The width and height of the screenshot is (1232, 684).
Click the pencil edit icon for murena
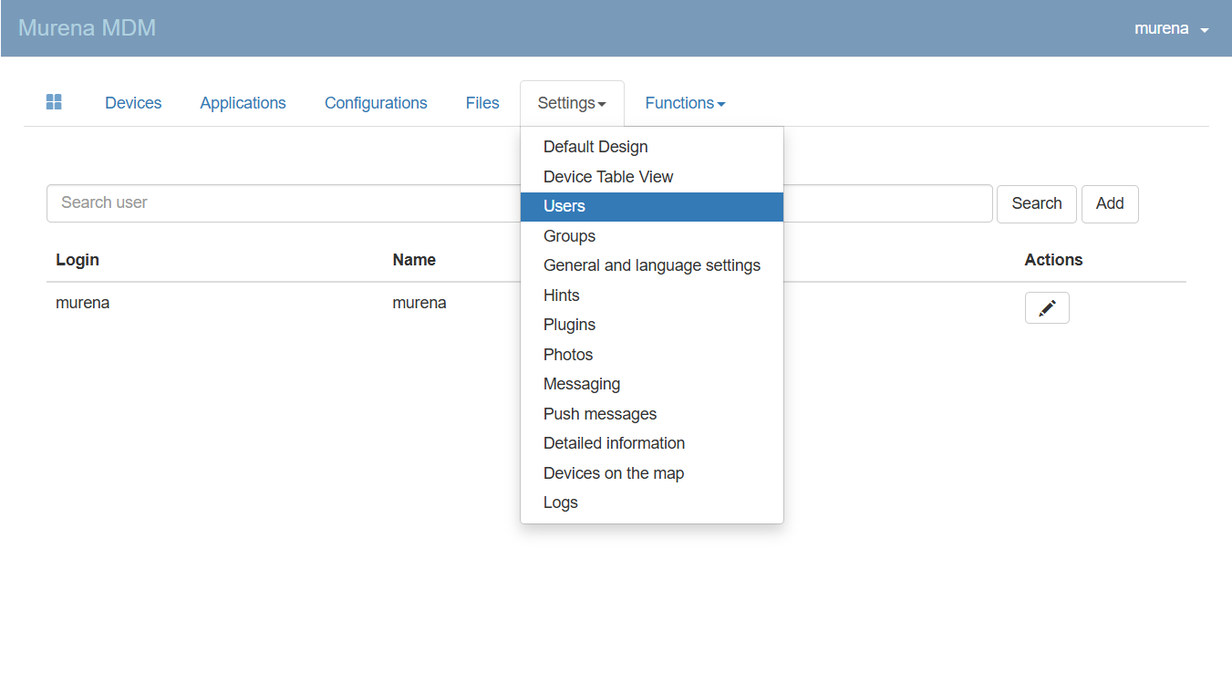coord(1047,308)
